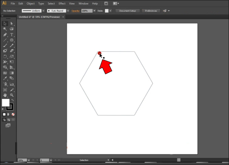
Task: Select the Pencil tool
Action: click(x=12, y=45)
